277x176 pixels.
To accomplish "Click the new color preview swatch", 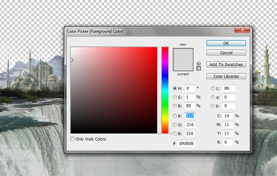I will (183, 54).
